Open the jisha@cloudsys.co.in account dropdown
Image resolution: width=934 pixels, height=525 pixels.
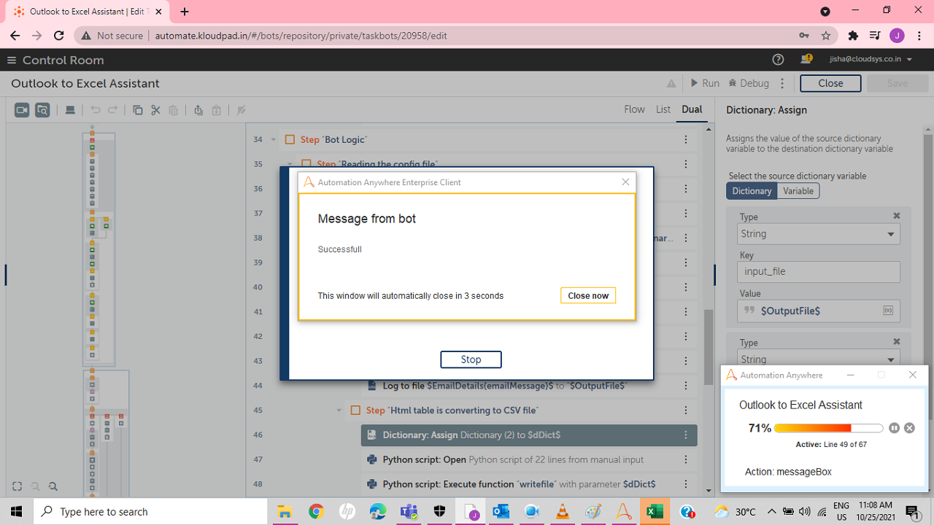[871, 60]
